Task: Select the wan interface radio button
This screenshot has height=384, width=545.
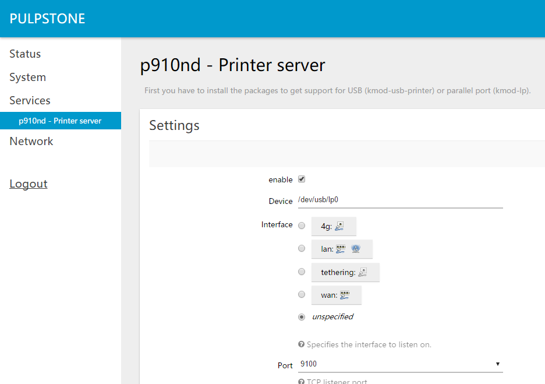Action: click(302, 294)
